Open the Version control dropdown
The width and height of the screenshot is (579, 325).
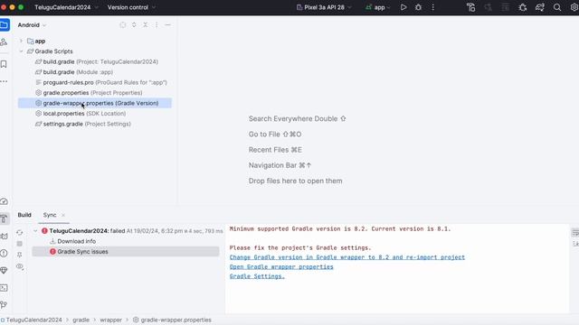tap(131, 7)
